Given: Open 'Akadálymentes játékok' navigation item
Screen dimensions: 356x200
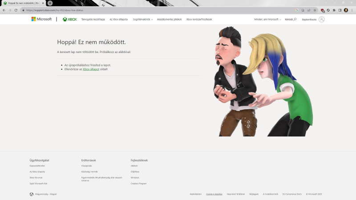Looking at the screenshot, I should tap(169, 20).
